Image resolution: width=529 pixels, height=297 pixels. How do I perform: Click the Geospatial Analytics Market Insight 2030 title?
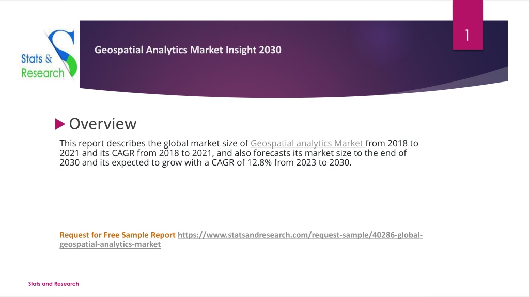[188, 50]
